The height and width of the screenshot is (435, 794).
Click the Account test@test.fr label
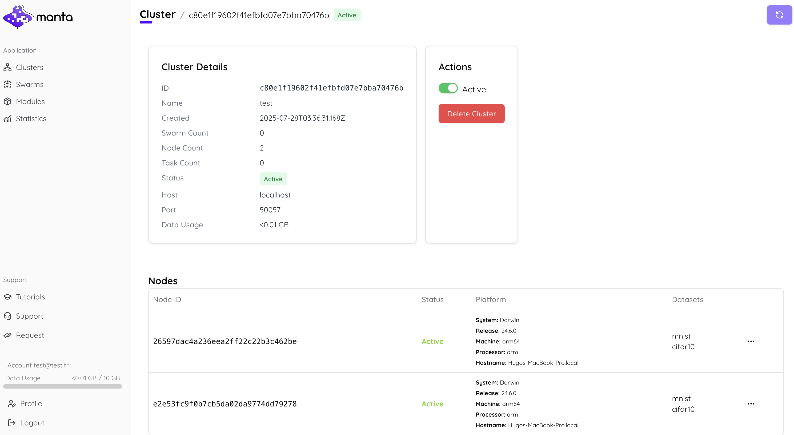(x=38, y=365)
